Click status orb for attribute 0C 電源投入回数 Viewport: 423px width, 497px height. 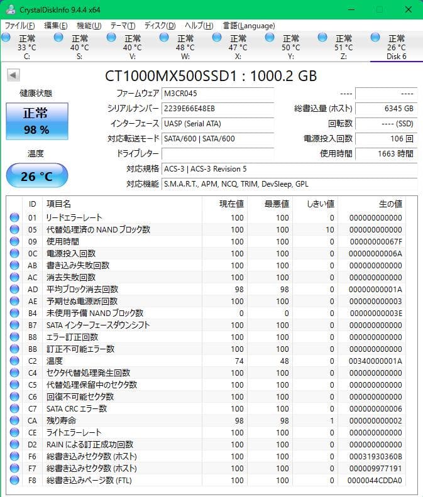pyautogui.click(x=14, y=253)
